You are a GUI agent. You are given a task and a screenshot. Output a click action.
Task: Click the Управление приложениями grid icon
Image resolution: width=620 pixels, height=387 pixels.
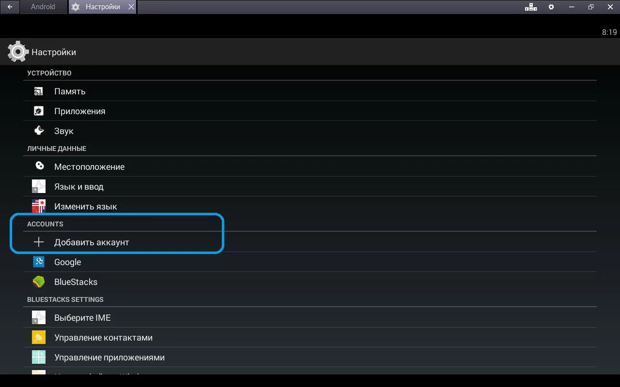(x=39, y=357)
